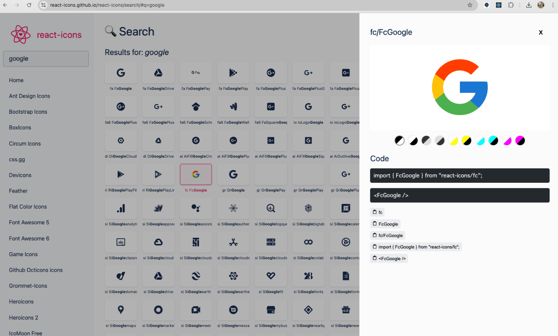Copy the import statement chip
The width and height of the screenshot is (558, 336).
[416, 247]
